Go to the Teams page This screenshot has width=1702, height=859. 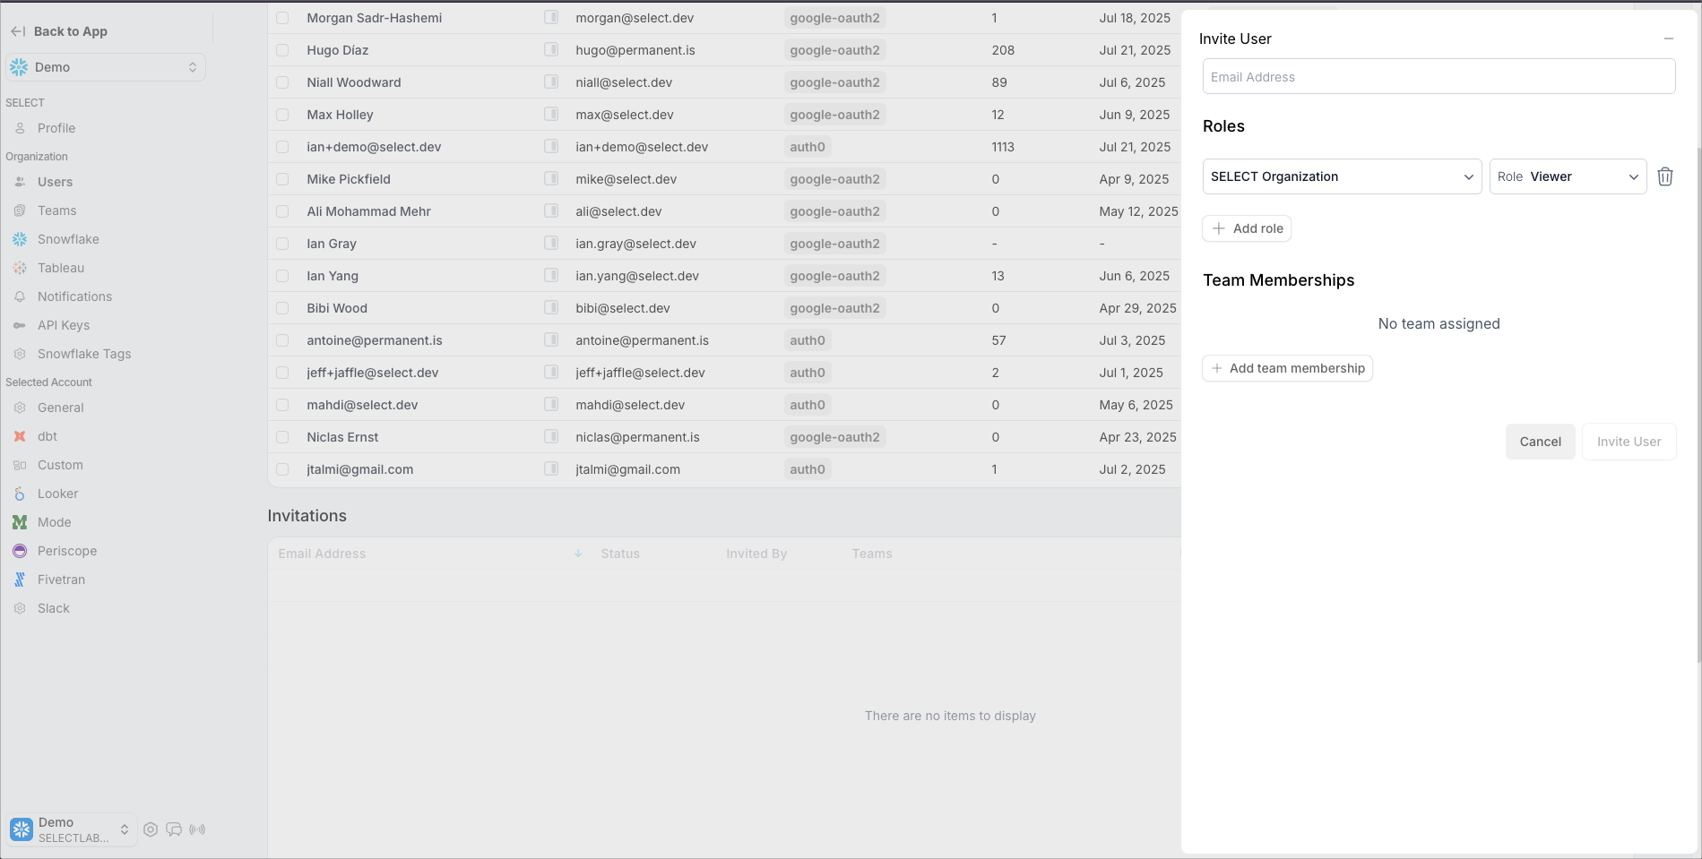pos(56,210)
